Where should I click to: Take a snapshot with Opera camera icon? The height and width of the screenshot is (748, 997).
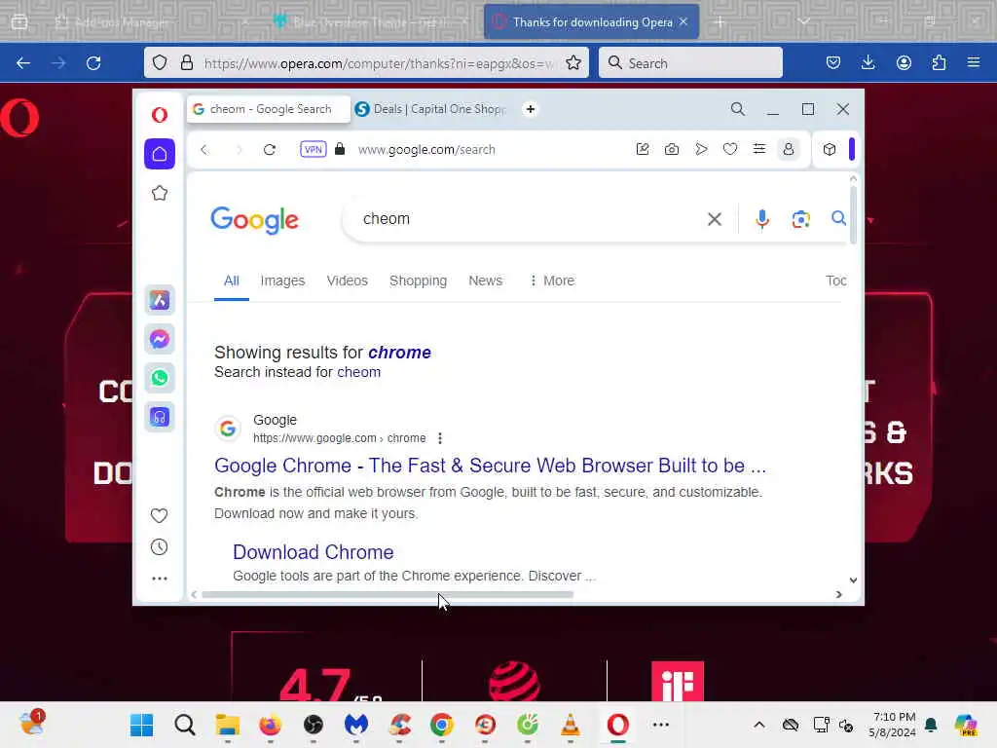point(672,149)
